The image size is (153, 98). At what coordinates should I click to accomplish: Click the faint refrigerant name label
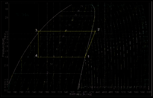click(x=22, y=15)
